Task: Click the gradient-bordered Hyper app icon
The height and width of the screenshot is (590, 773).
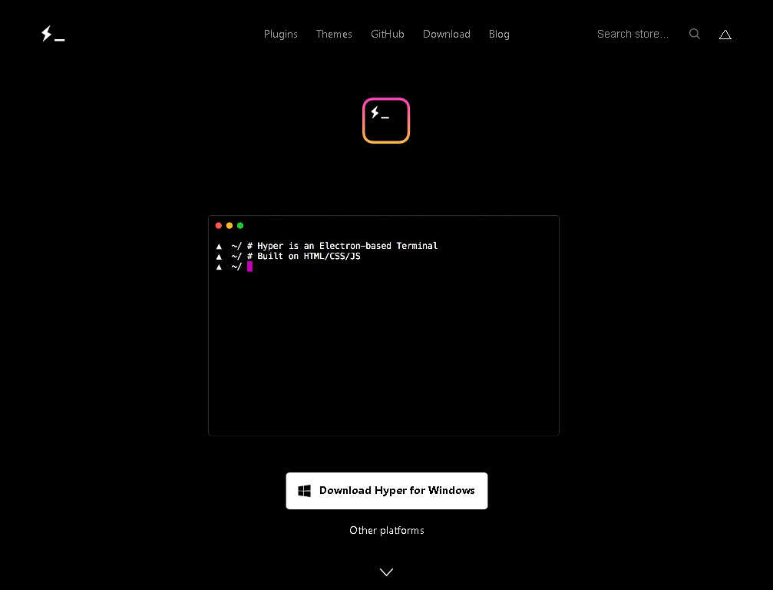Action: tap(386, 121)
